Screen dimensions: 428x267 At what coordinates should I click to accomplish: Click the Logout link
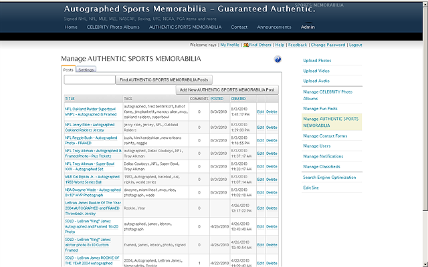pyautogui.click(x=355, y=45)
